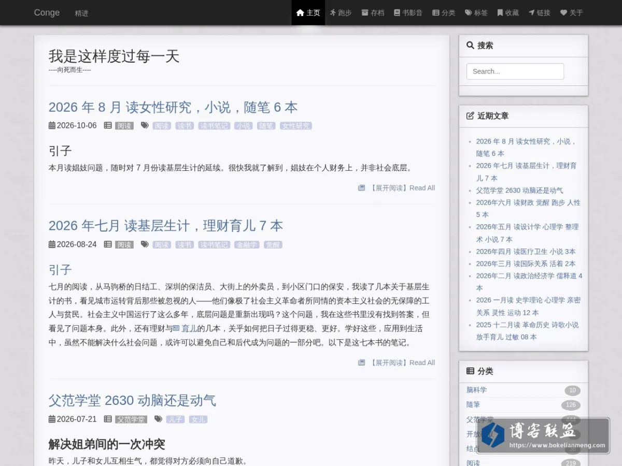Click the grey 阅读 category badge in 2026-10-06 post
Image resolution: width=622 pixels, height=466 pixels.
(x=124, y=126)
